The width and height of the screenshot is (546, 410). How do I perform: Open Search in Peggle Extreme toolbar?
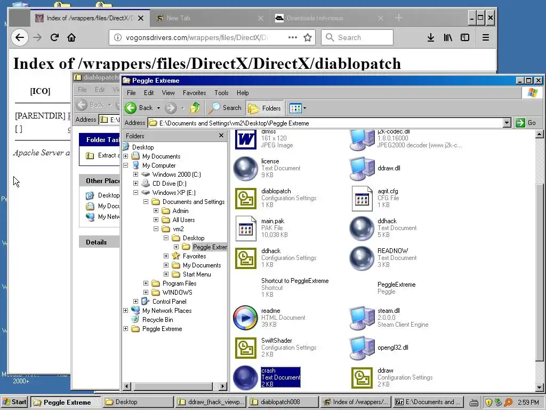[225, 108]
